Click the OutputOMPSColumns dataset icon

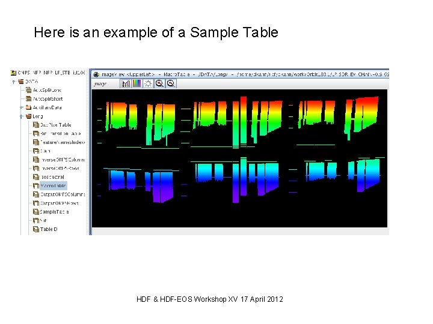pos(36,194)
